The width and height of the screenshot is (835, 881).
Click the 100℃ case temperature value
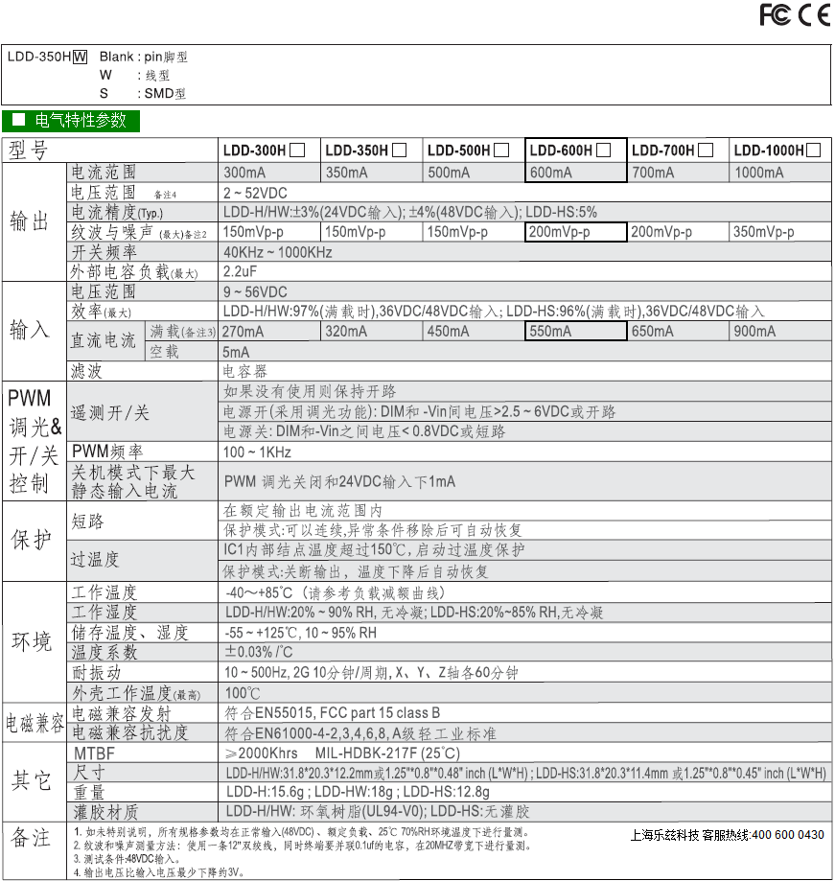(x=243, y=693)
